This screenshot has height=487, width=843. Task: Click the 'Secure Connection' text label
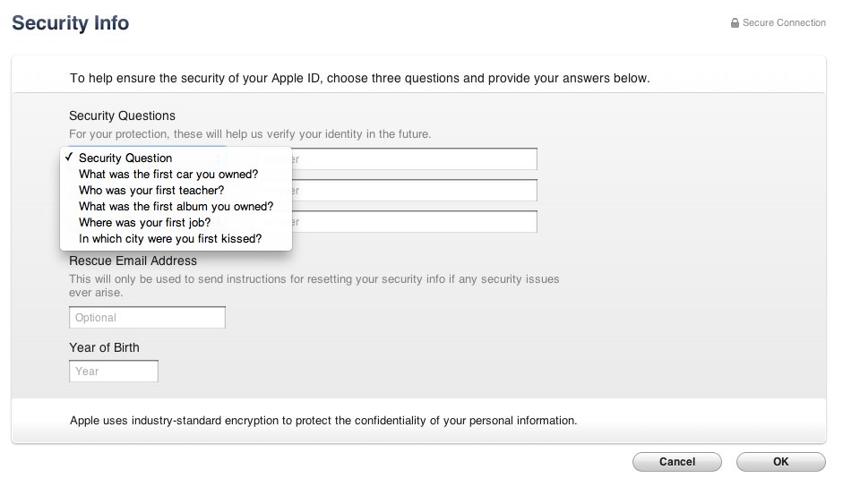tap(784, 23)
